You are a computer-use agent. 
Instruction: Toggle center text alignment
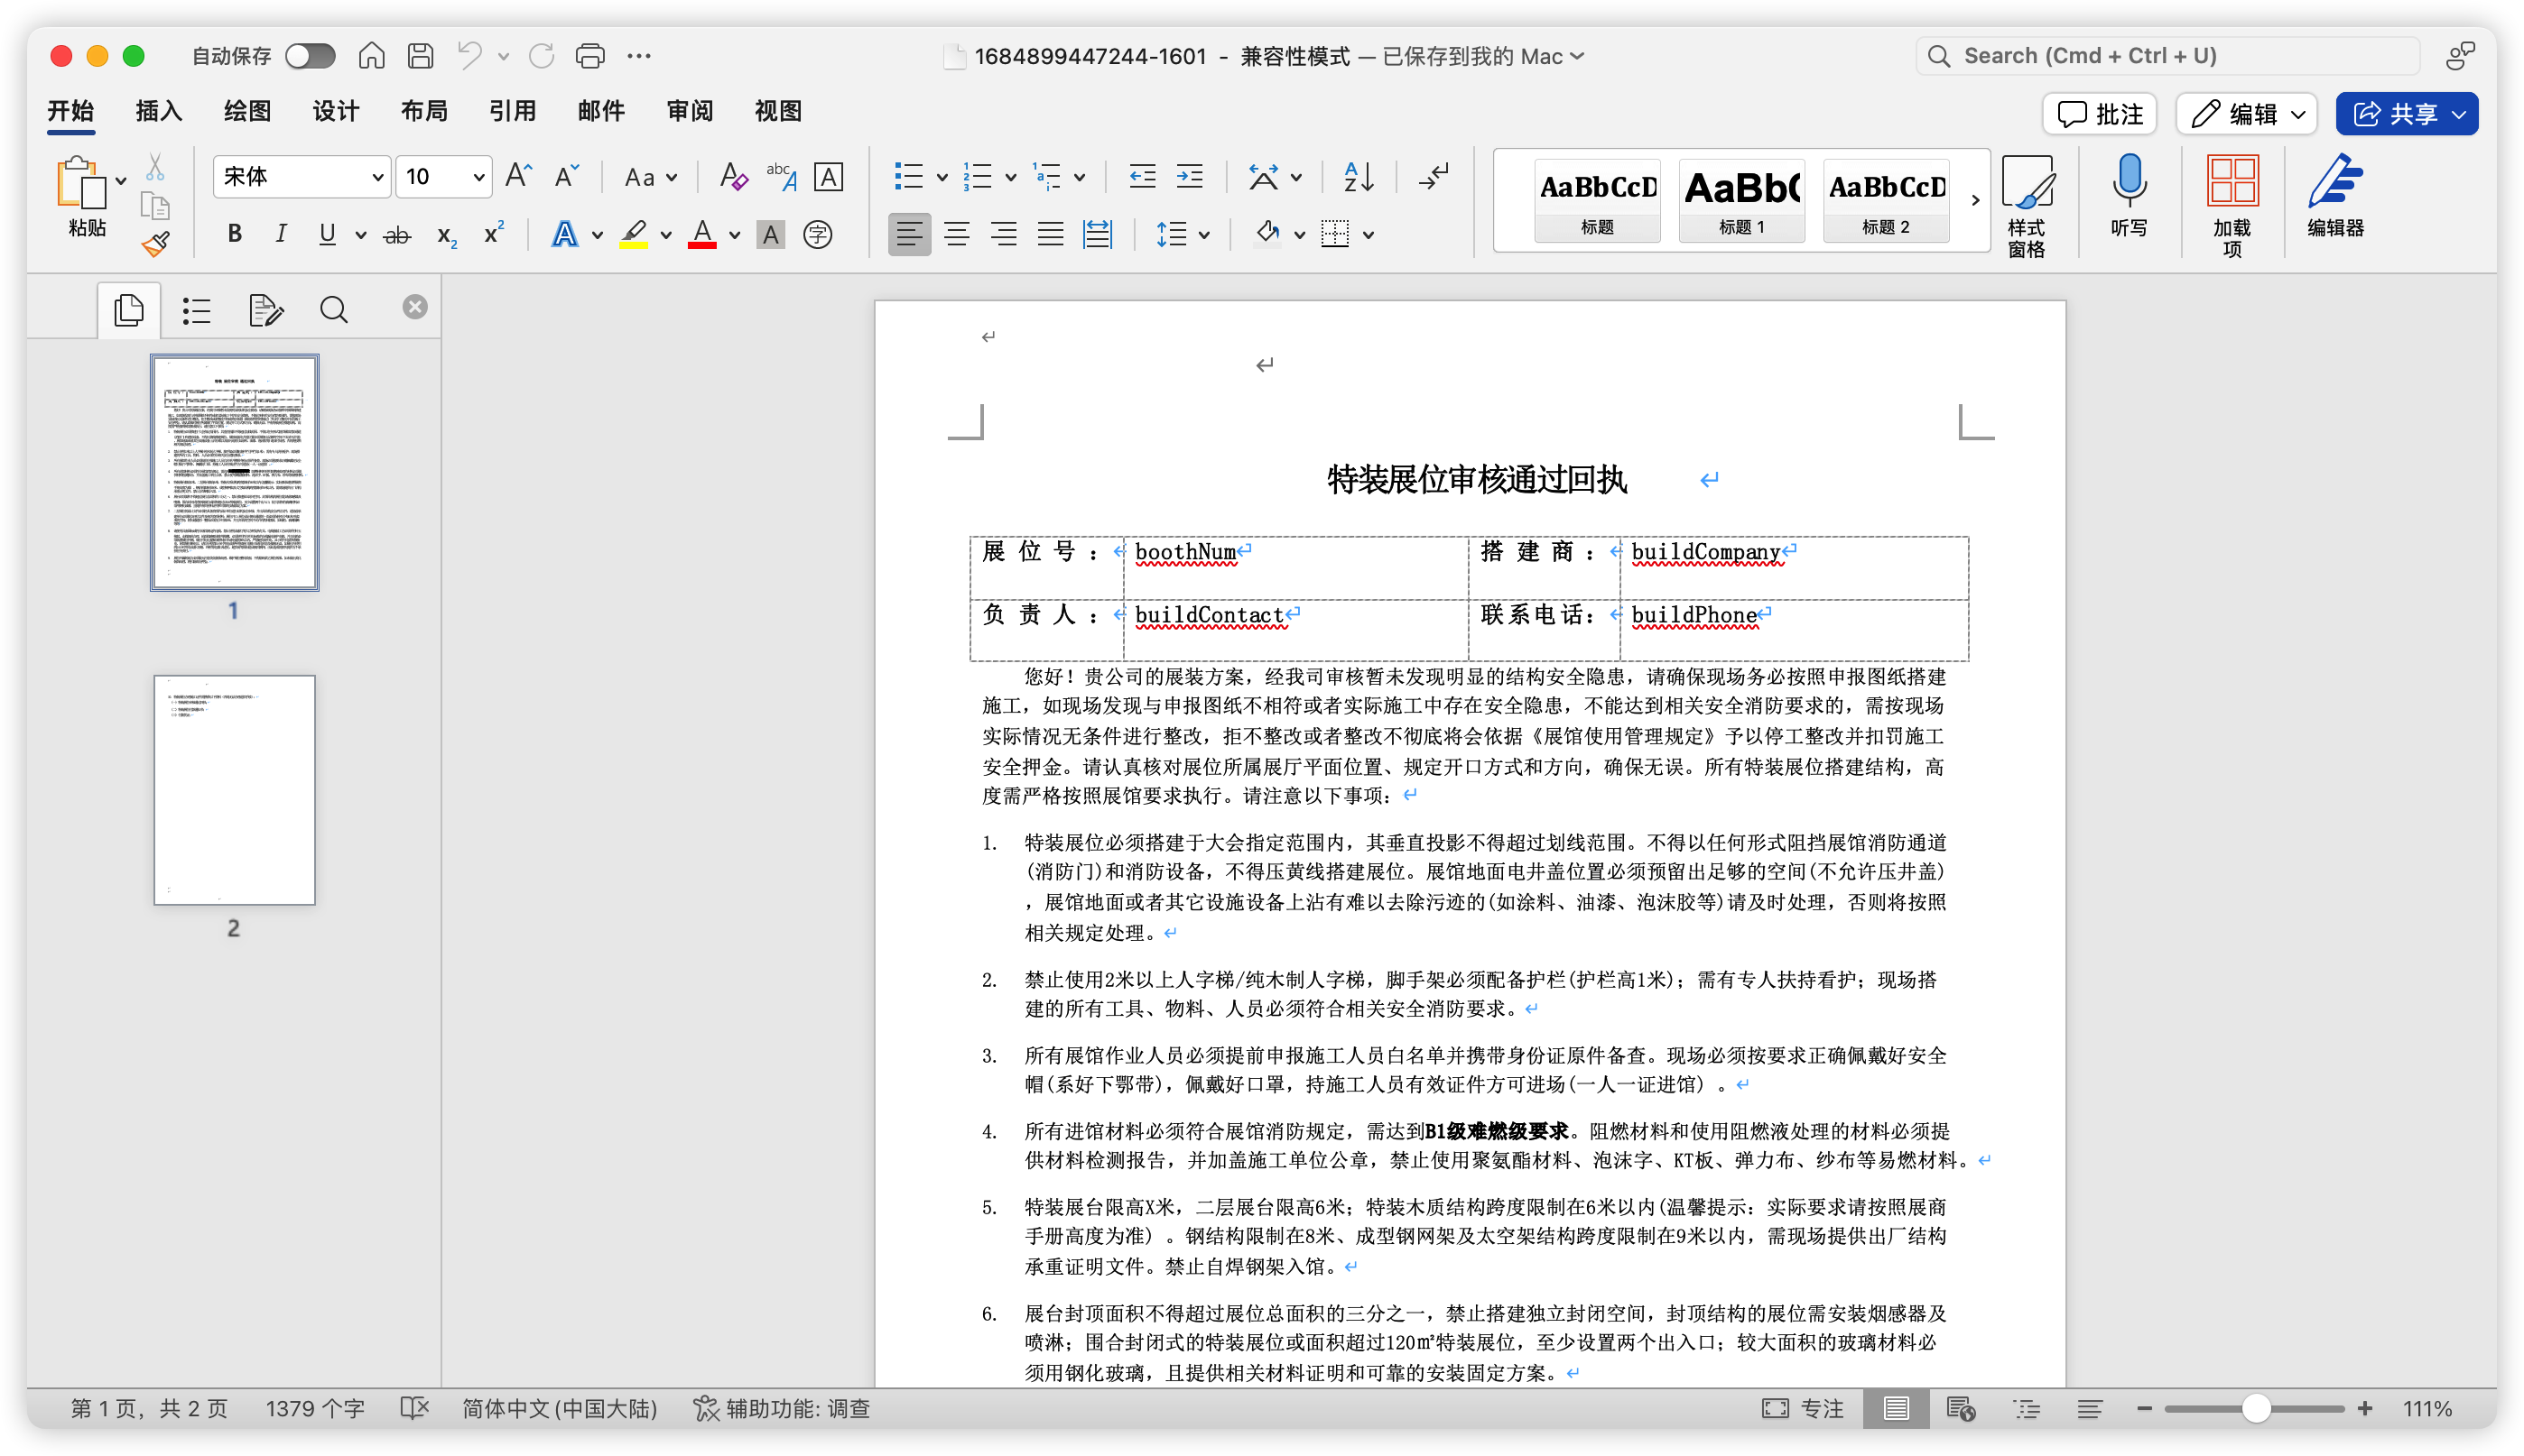956,235
